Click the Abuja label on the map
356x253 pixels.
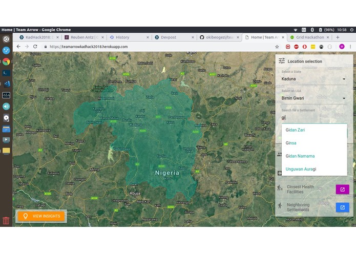coord(135,193)
